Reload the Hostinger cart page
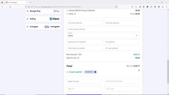 click(10, 7)
